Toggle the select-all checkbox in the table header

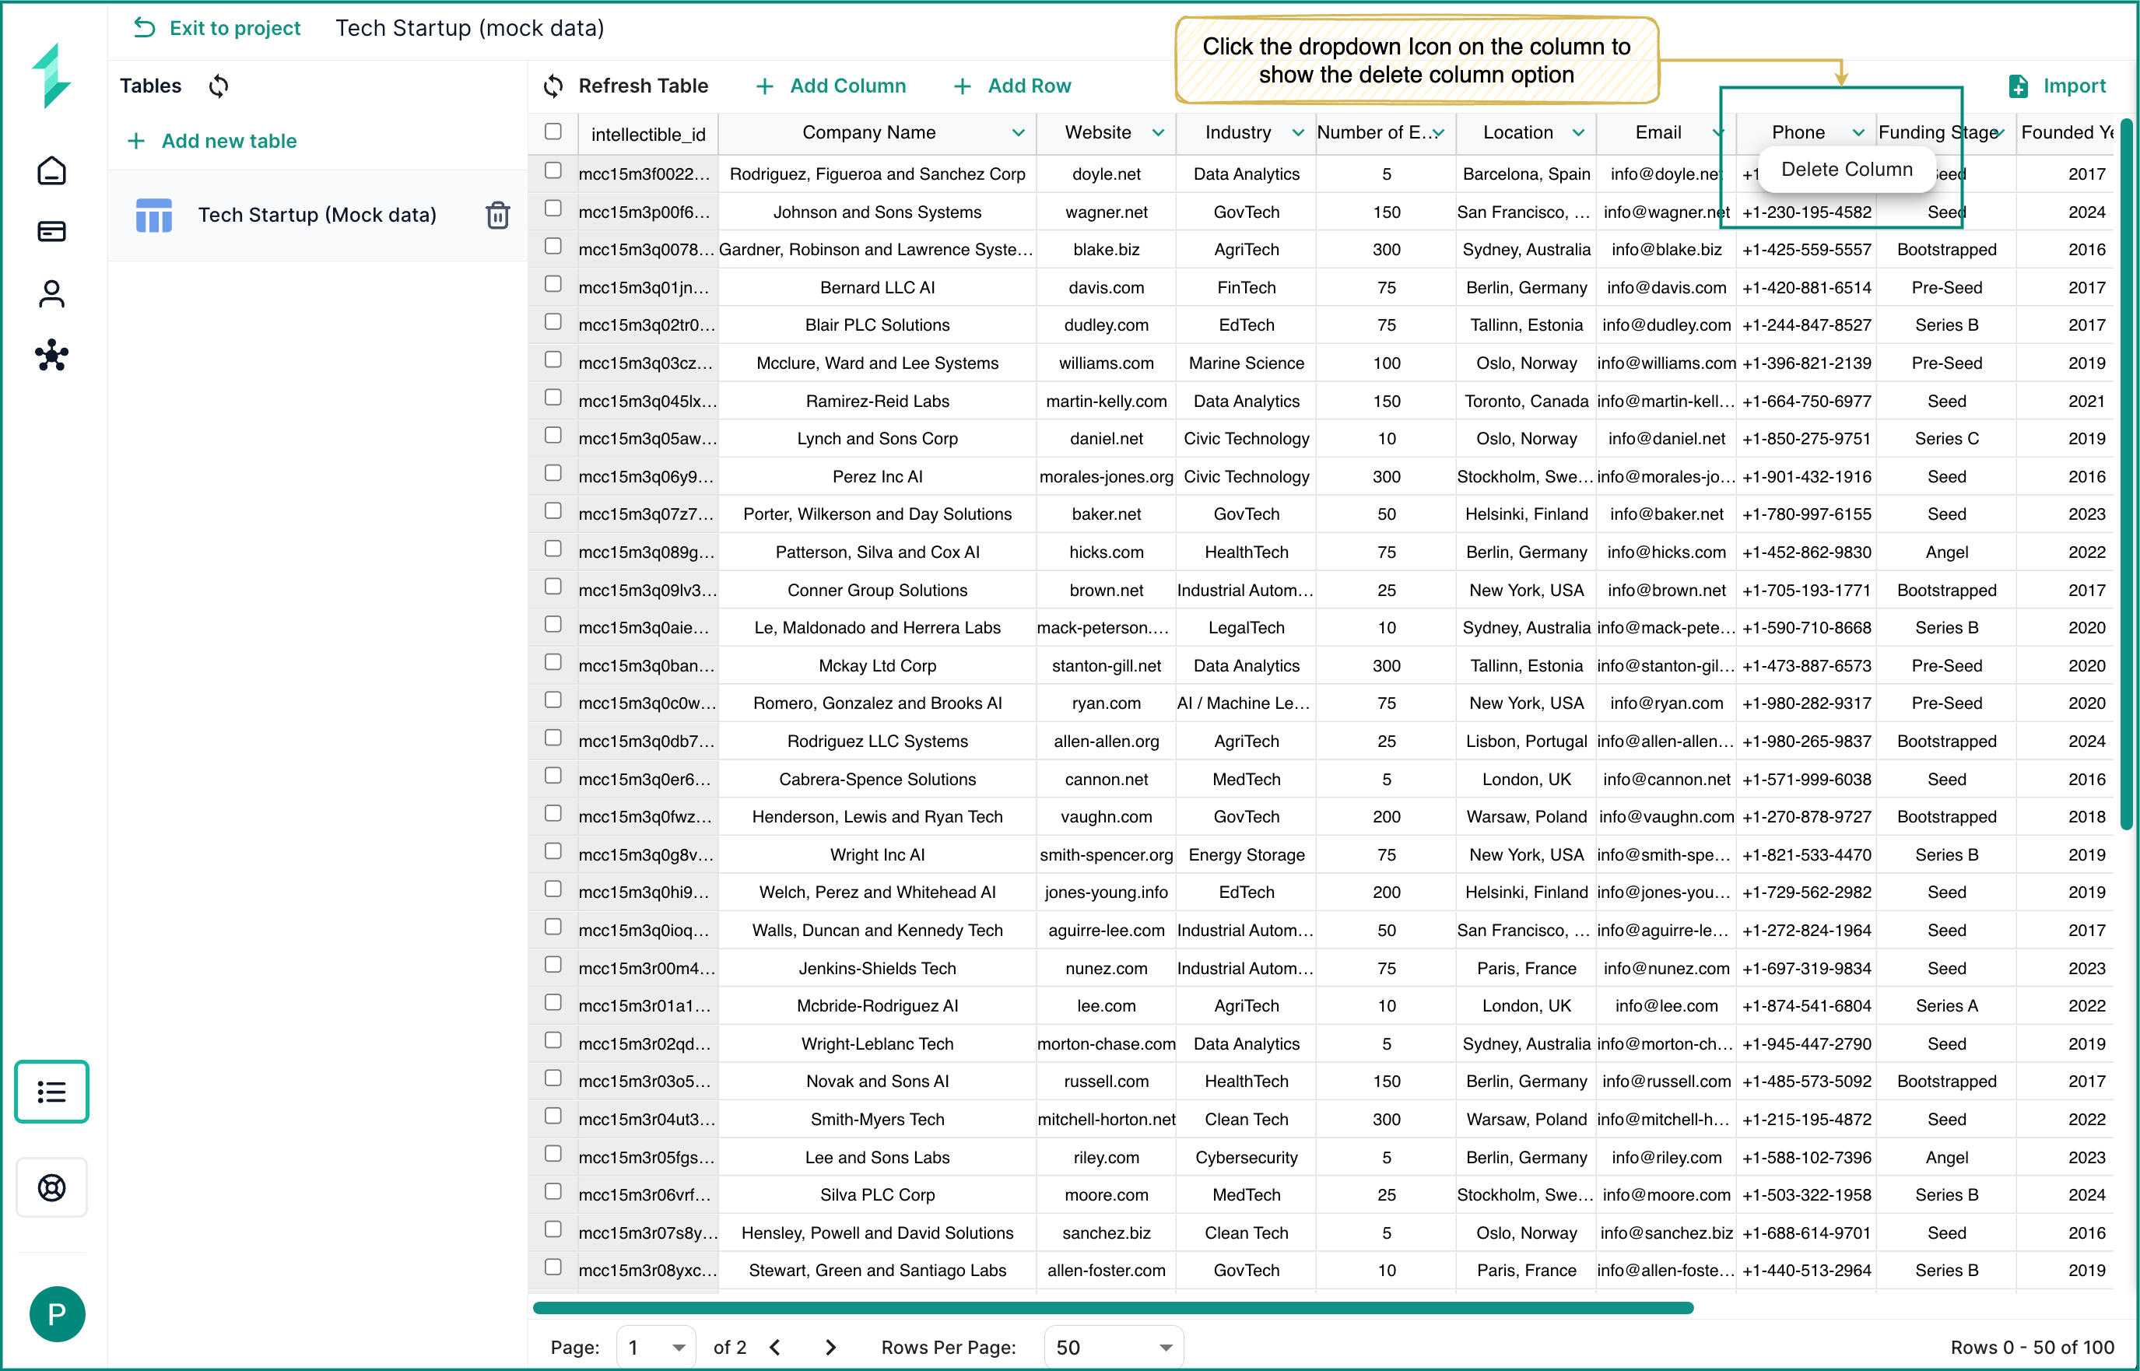tap(553, 131)
